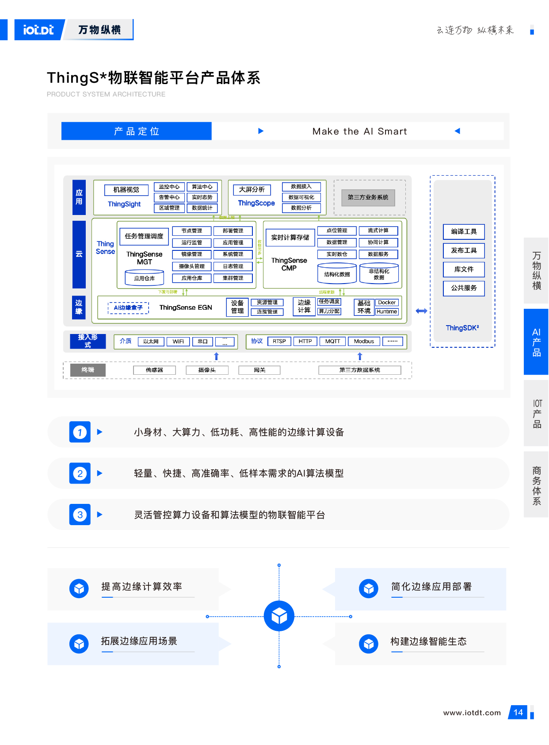The height and width of the screenshot is (745, 549).
Task: Click the play arrow next to badge 1
Action: coord(100,432)
